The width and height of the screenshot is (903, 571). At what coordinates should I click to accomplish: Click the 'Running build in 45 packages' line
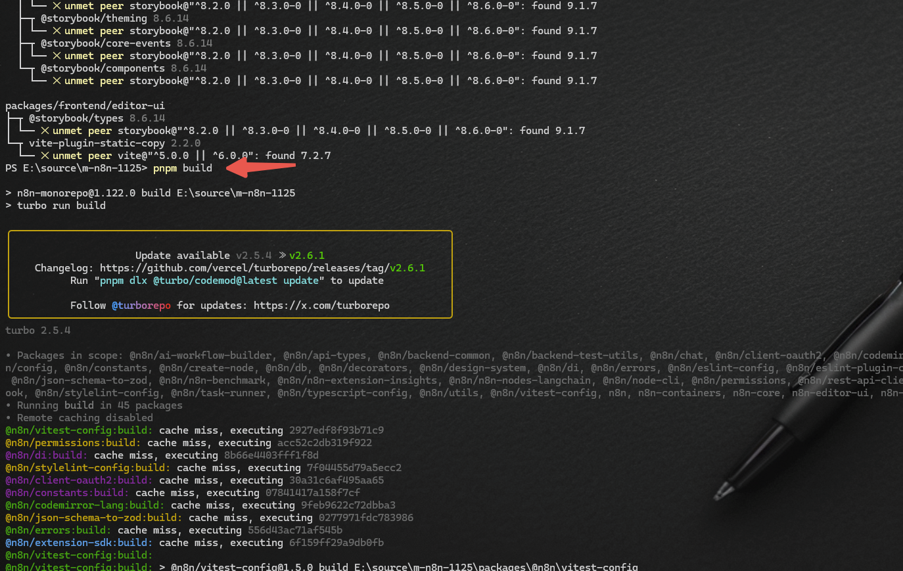click(x=93, y=405)
